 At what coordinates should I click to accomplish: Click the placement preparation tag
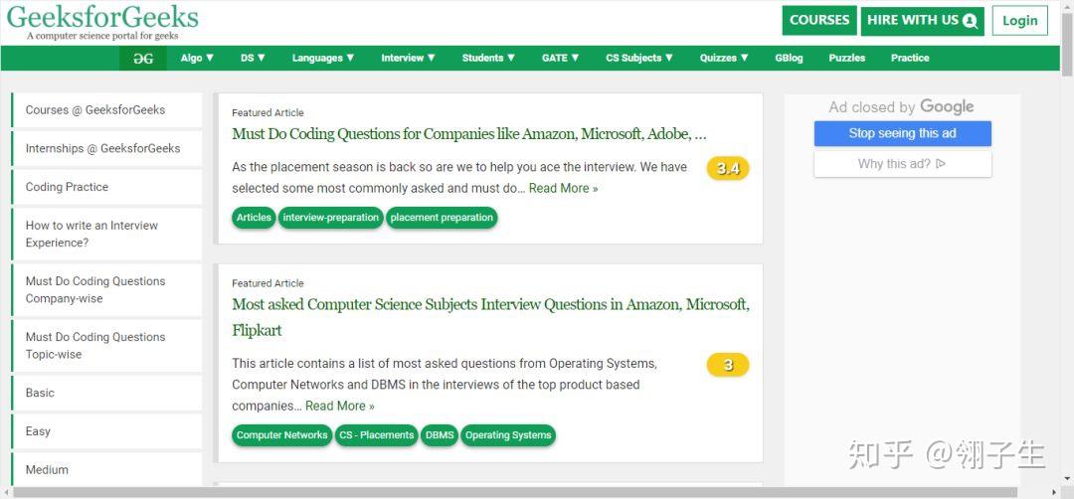(x=442, y=218)
